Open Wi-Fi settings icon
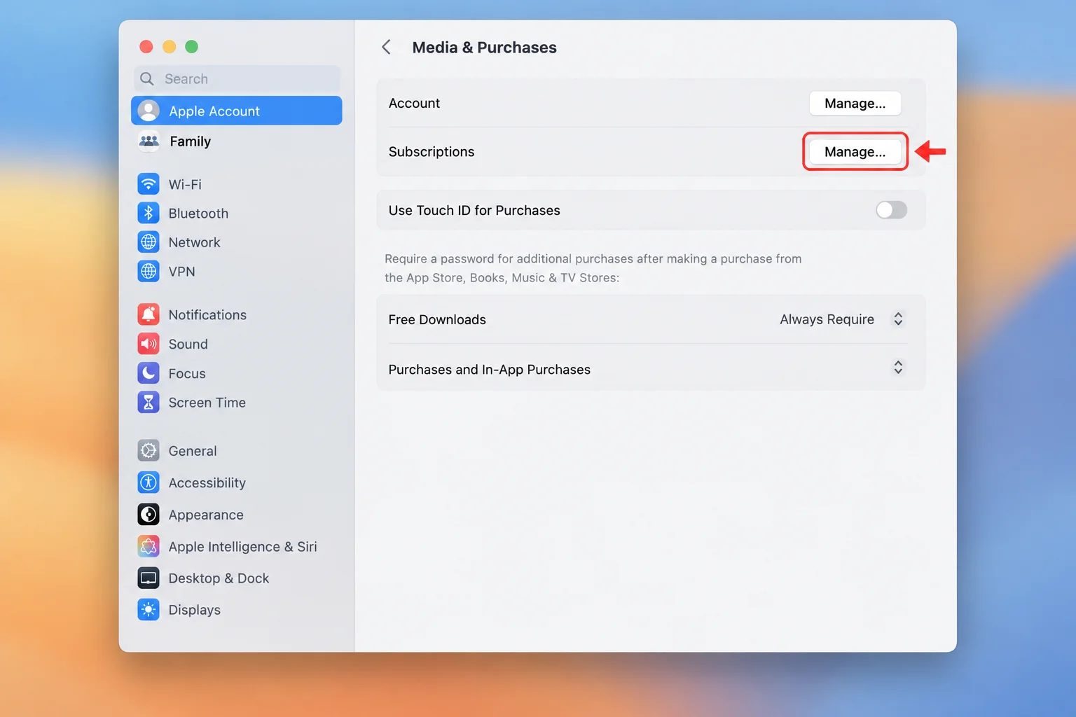This screenshot has height=717, width=1076. pyautogui.click(x=149, y=184)
